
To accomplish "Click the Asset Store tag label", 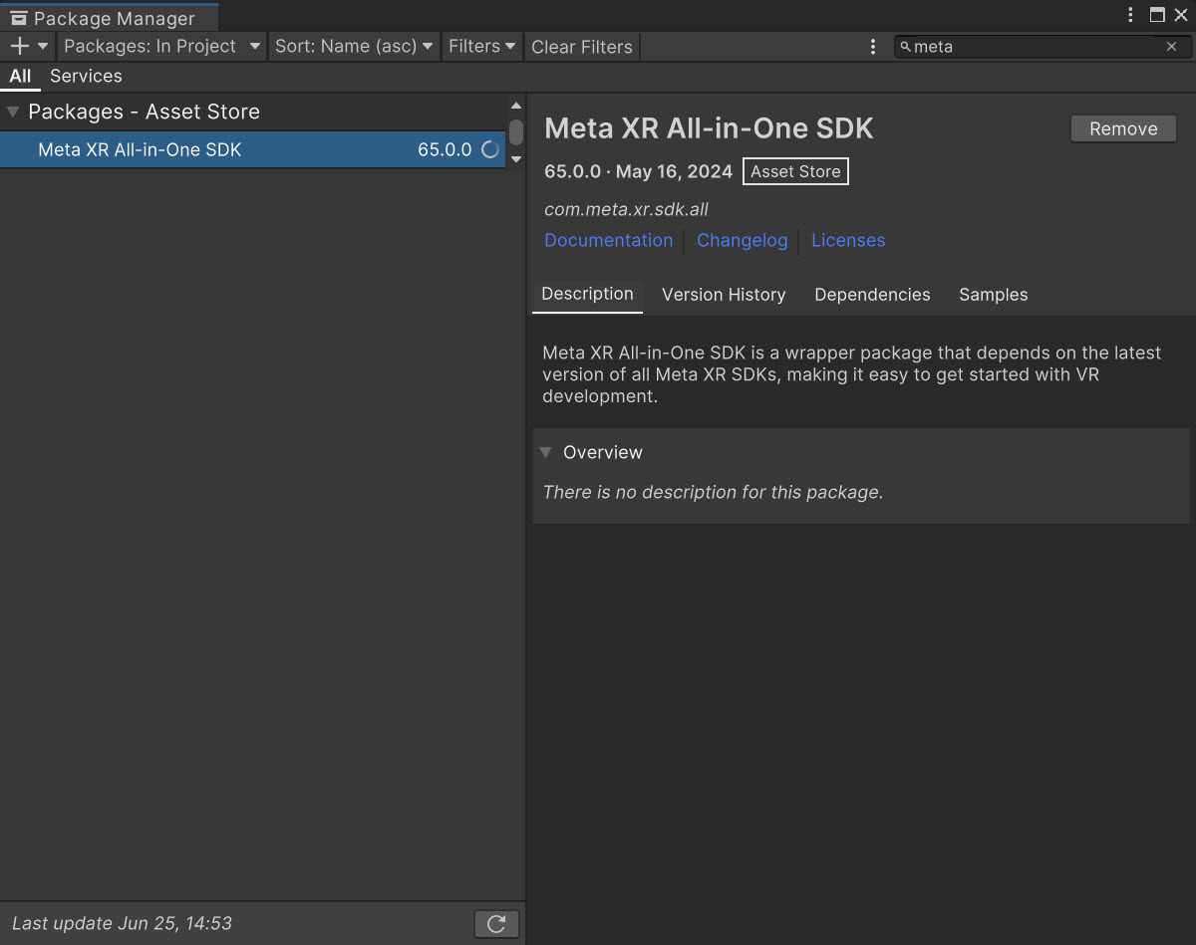I will [795, 171].
